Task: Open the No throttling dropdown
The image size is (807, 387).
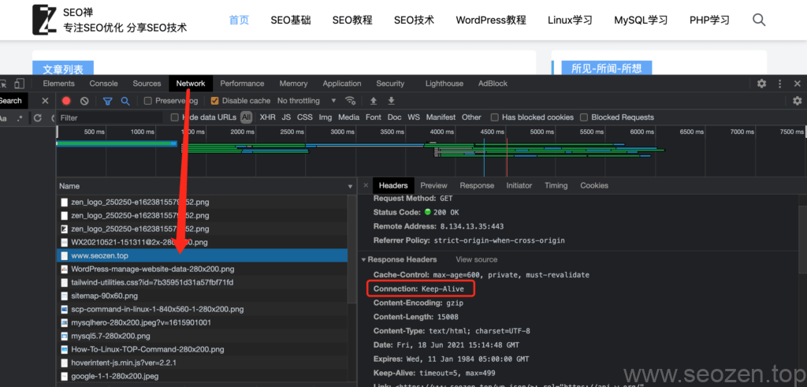Action: click(307, 100)
